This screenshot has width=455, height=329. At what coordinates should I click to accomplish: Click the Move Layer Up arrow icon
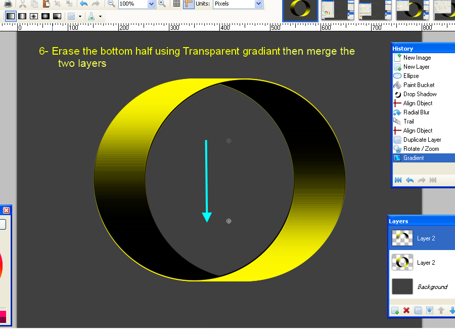point(441,310)
